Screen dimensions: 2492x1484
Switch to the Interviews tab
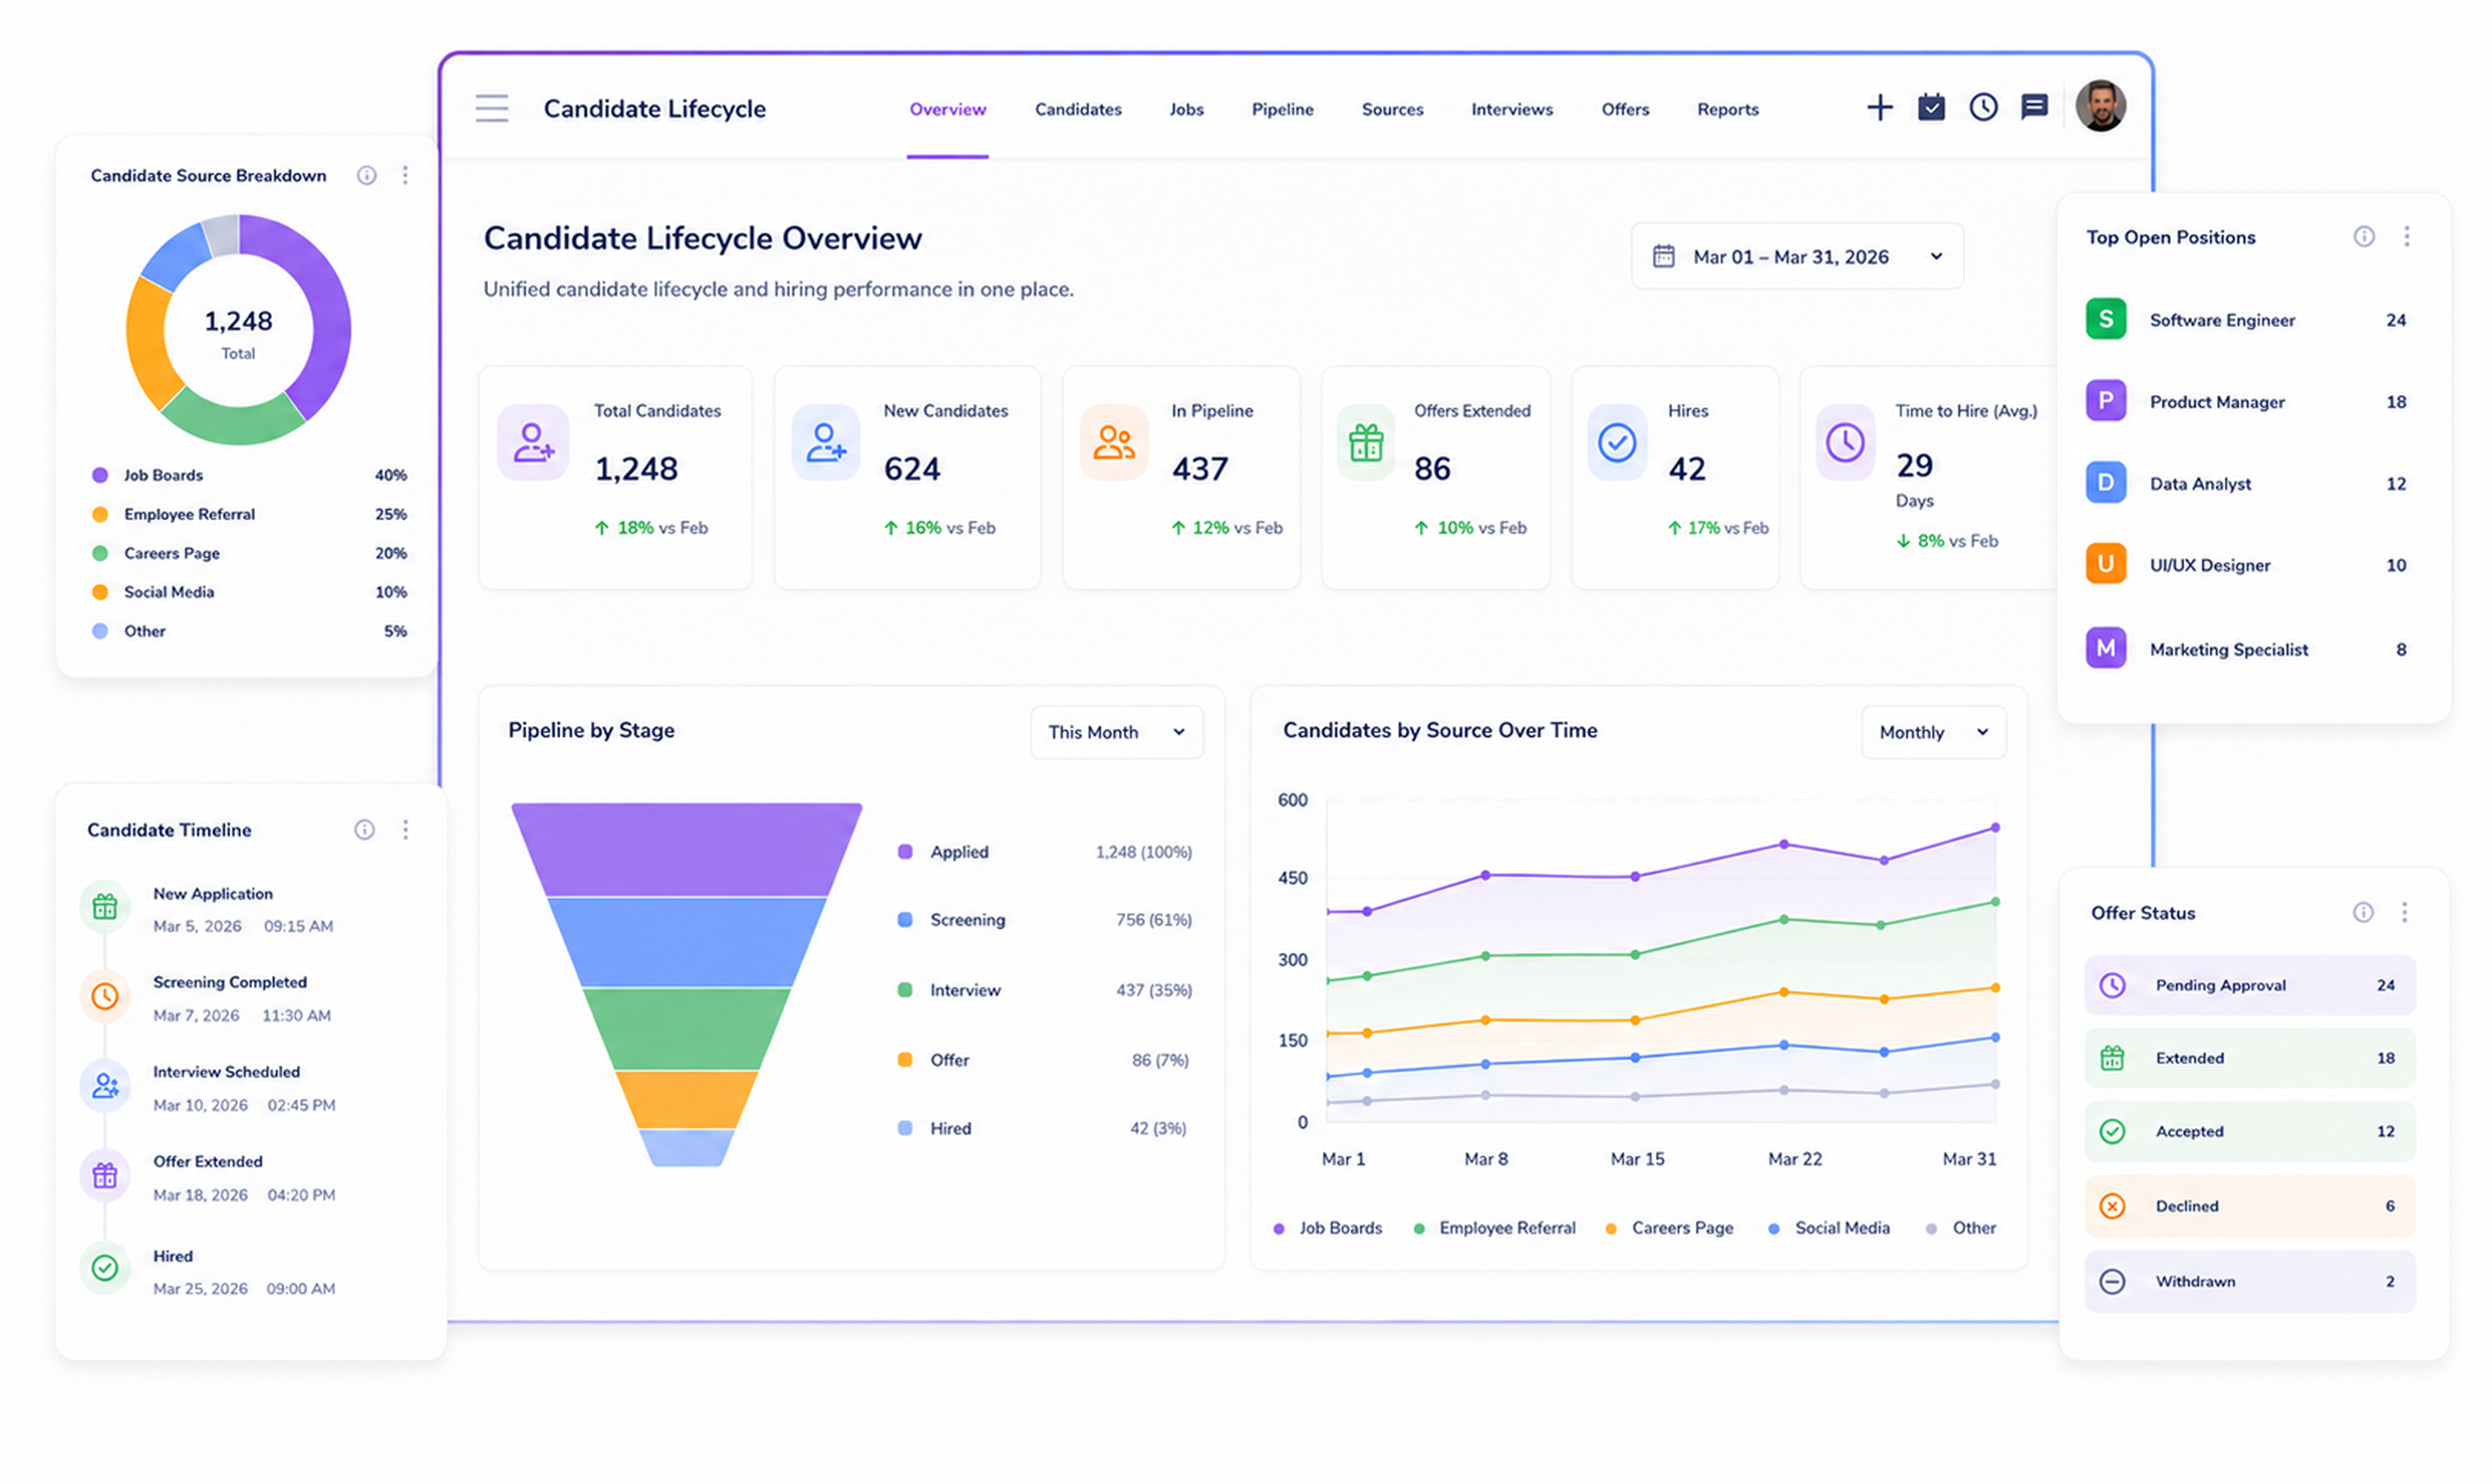click(x=1512, y=110)
